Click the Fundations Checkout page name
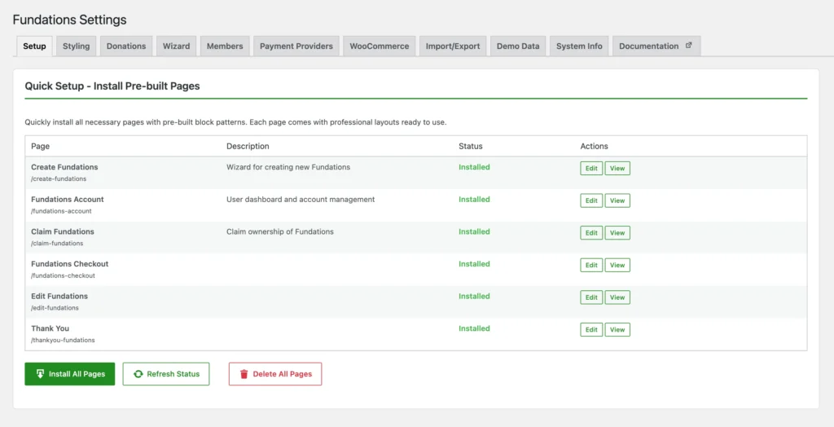Viewport: 834px width, 427px height. click(x=70, y=263)
